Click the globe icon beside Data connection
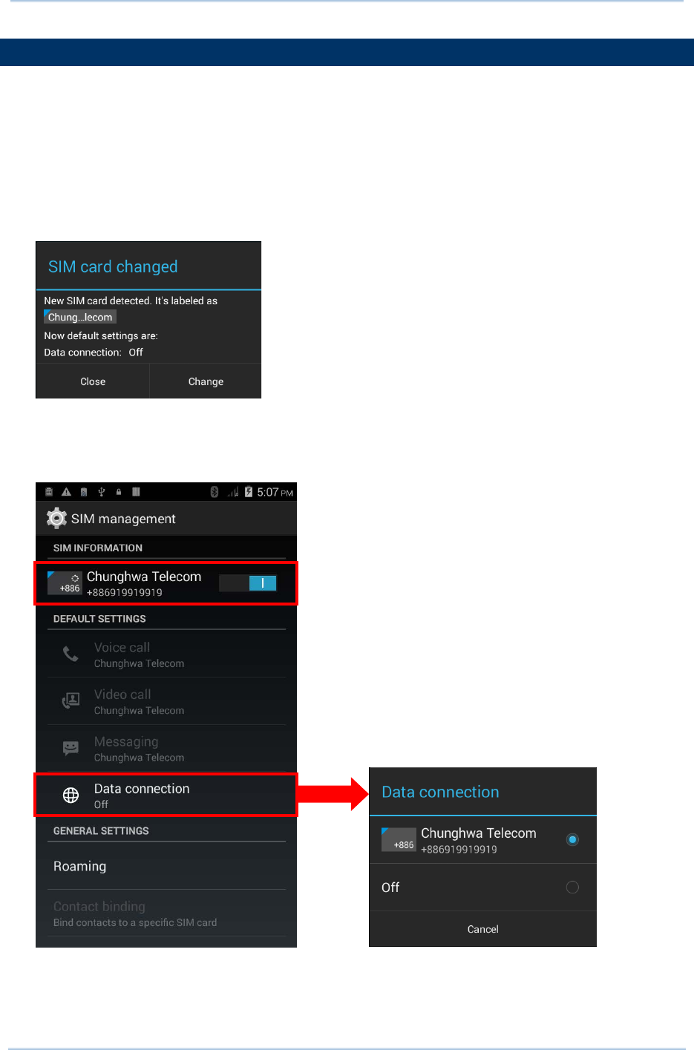The width and height of the screenshot is (694, 1050). (71, 795)
